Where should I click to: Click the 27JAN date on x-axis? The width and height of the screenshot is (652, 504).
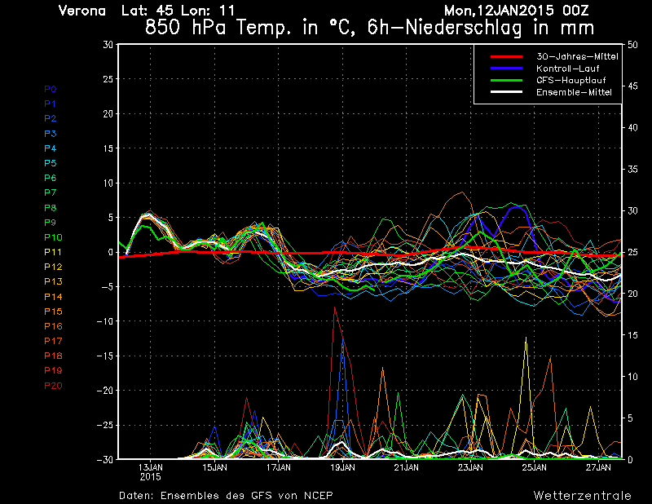coord(598,467)
